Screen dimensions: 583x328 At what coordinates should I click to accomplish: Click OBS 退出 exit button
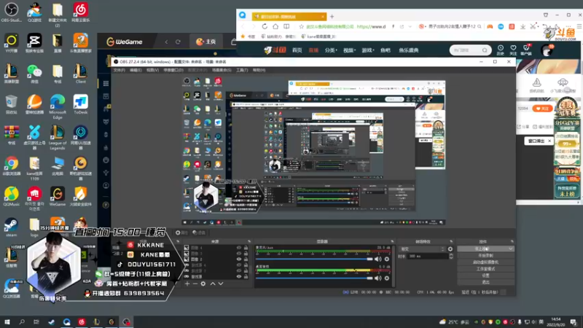(x=485, y=282)
